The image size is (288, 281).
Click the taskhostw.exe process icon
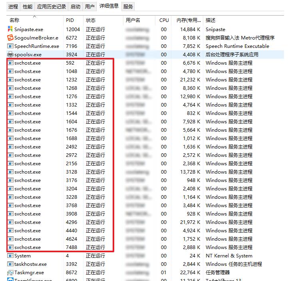[10, 264]
